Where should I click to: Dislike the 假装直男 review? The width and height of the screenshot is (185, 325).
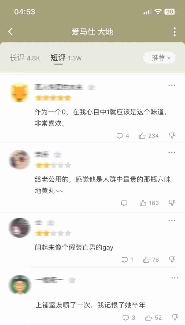[172, 259]
